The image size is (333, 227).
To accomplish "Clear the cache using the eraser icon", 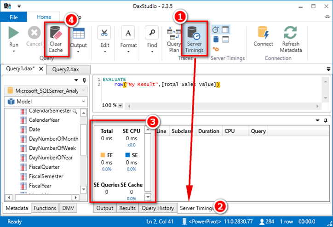I will click(x=56, y=33).
